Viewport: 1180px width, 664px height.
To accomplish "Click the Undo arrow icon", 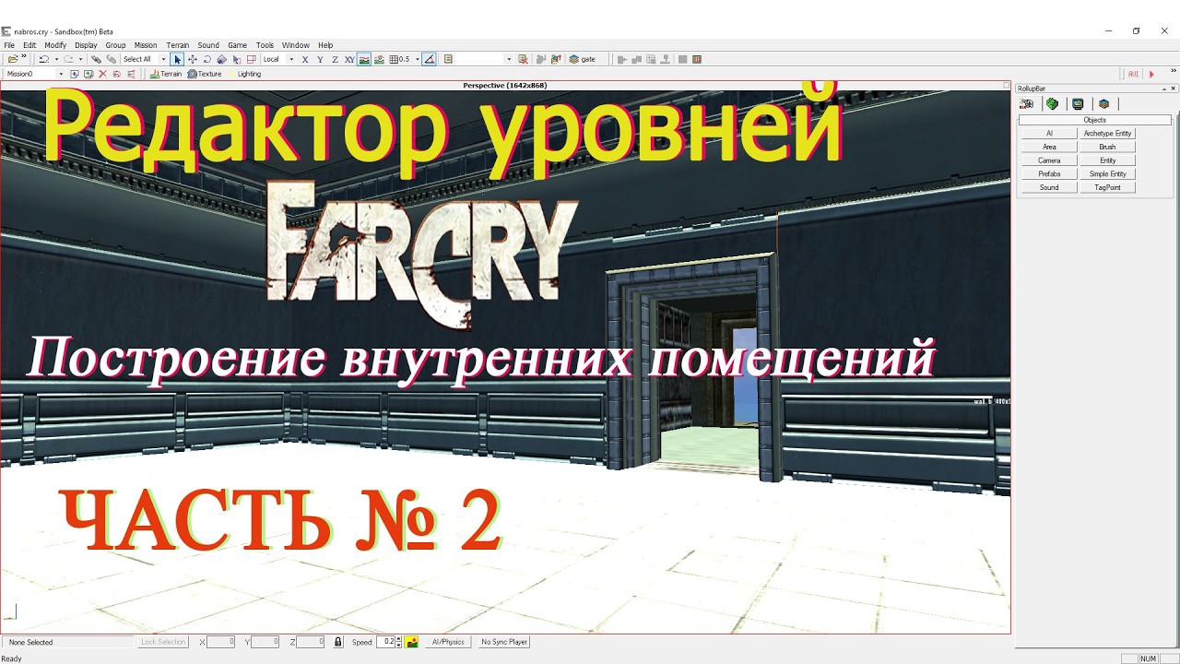I will 43,59.
